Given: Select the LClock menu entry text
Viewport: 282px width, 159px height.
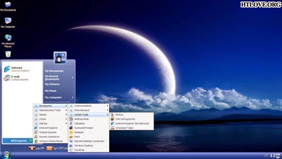Looking at the screenshot, I should point(43,119).
